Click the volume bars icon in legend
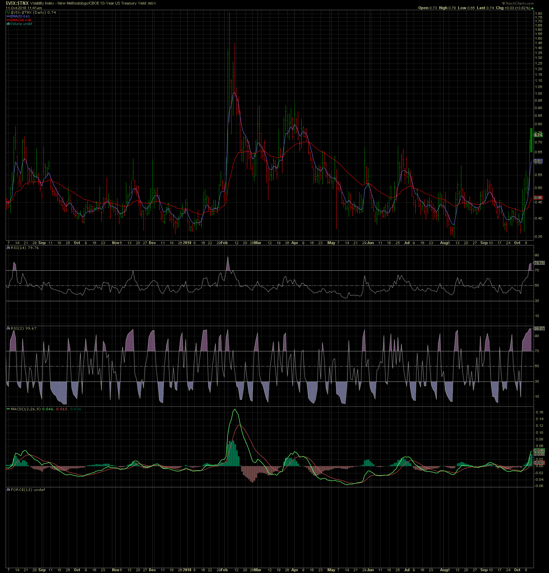The height and width of the screenshot is (573, 549). click(x=8, y=24)
